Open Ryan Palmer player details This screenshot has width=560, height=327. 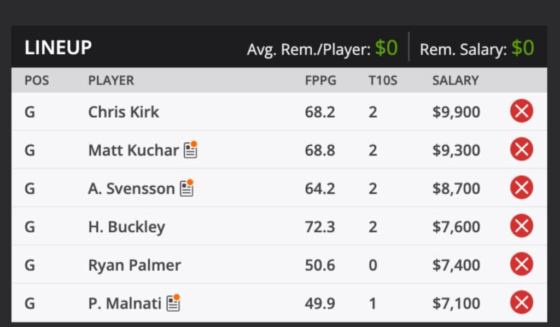tap(135, 265)
